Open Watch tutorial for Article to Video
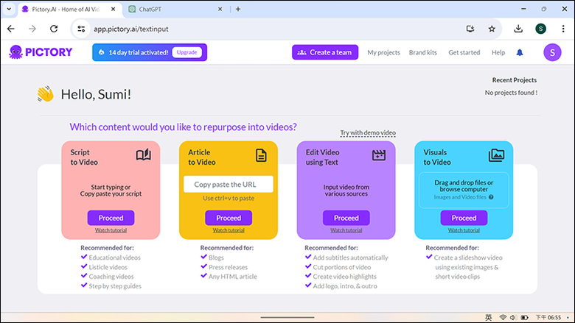 point(229,230)
